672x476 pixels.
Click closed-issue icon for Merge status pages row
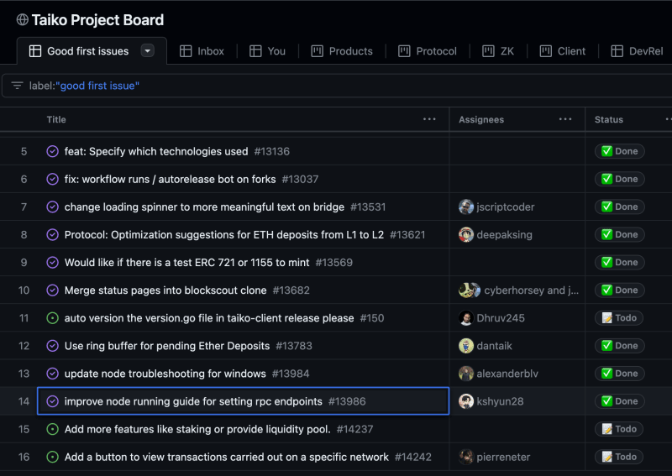(x=52, y=290)
